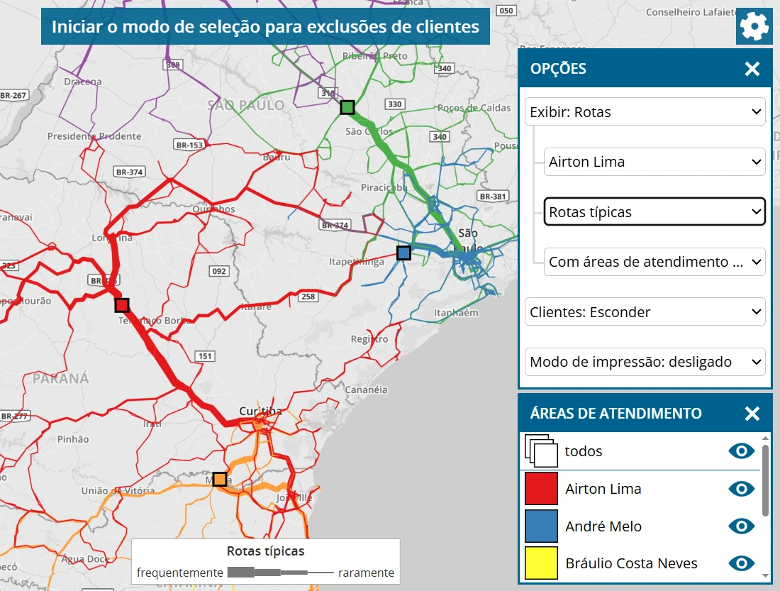780x591 pixels.
Task: Select the Airton Lima driver dropdown
Action: (x=654, y=162)
